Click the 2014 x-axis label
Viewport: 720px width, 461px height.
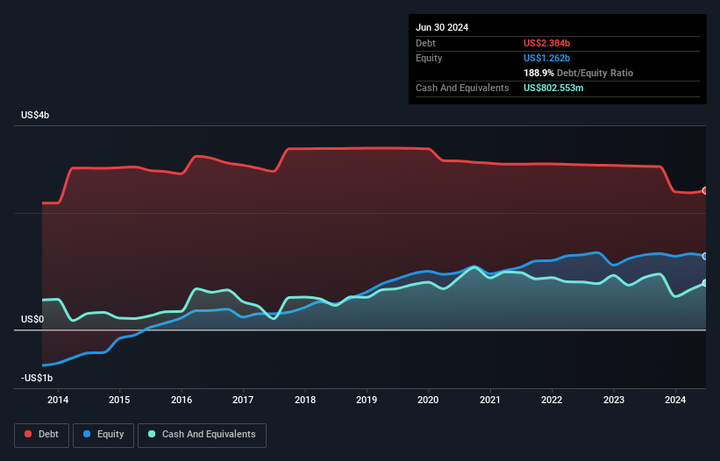point(58,400)
